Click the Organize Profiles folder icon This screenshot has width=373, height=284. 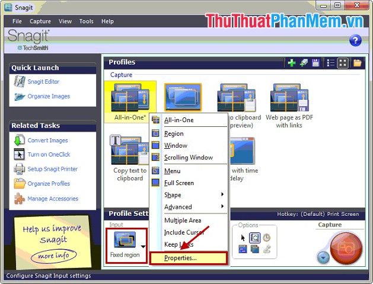[x=20, y=183]
